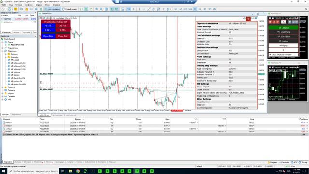Switch to Журнал tab in Toolbox
Viewport: 309px width, 174px height.
112,162
